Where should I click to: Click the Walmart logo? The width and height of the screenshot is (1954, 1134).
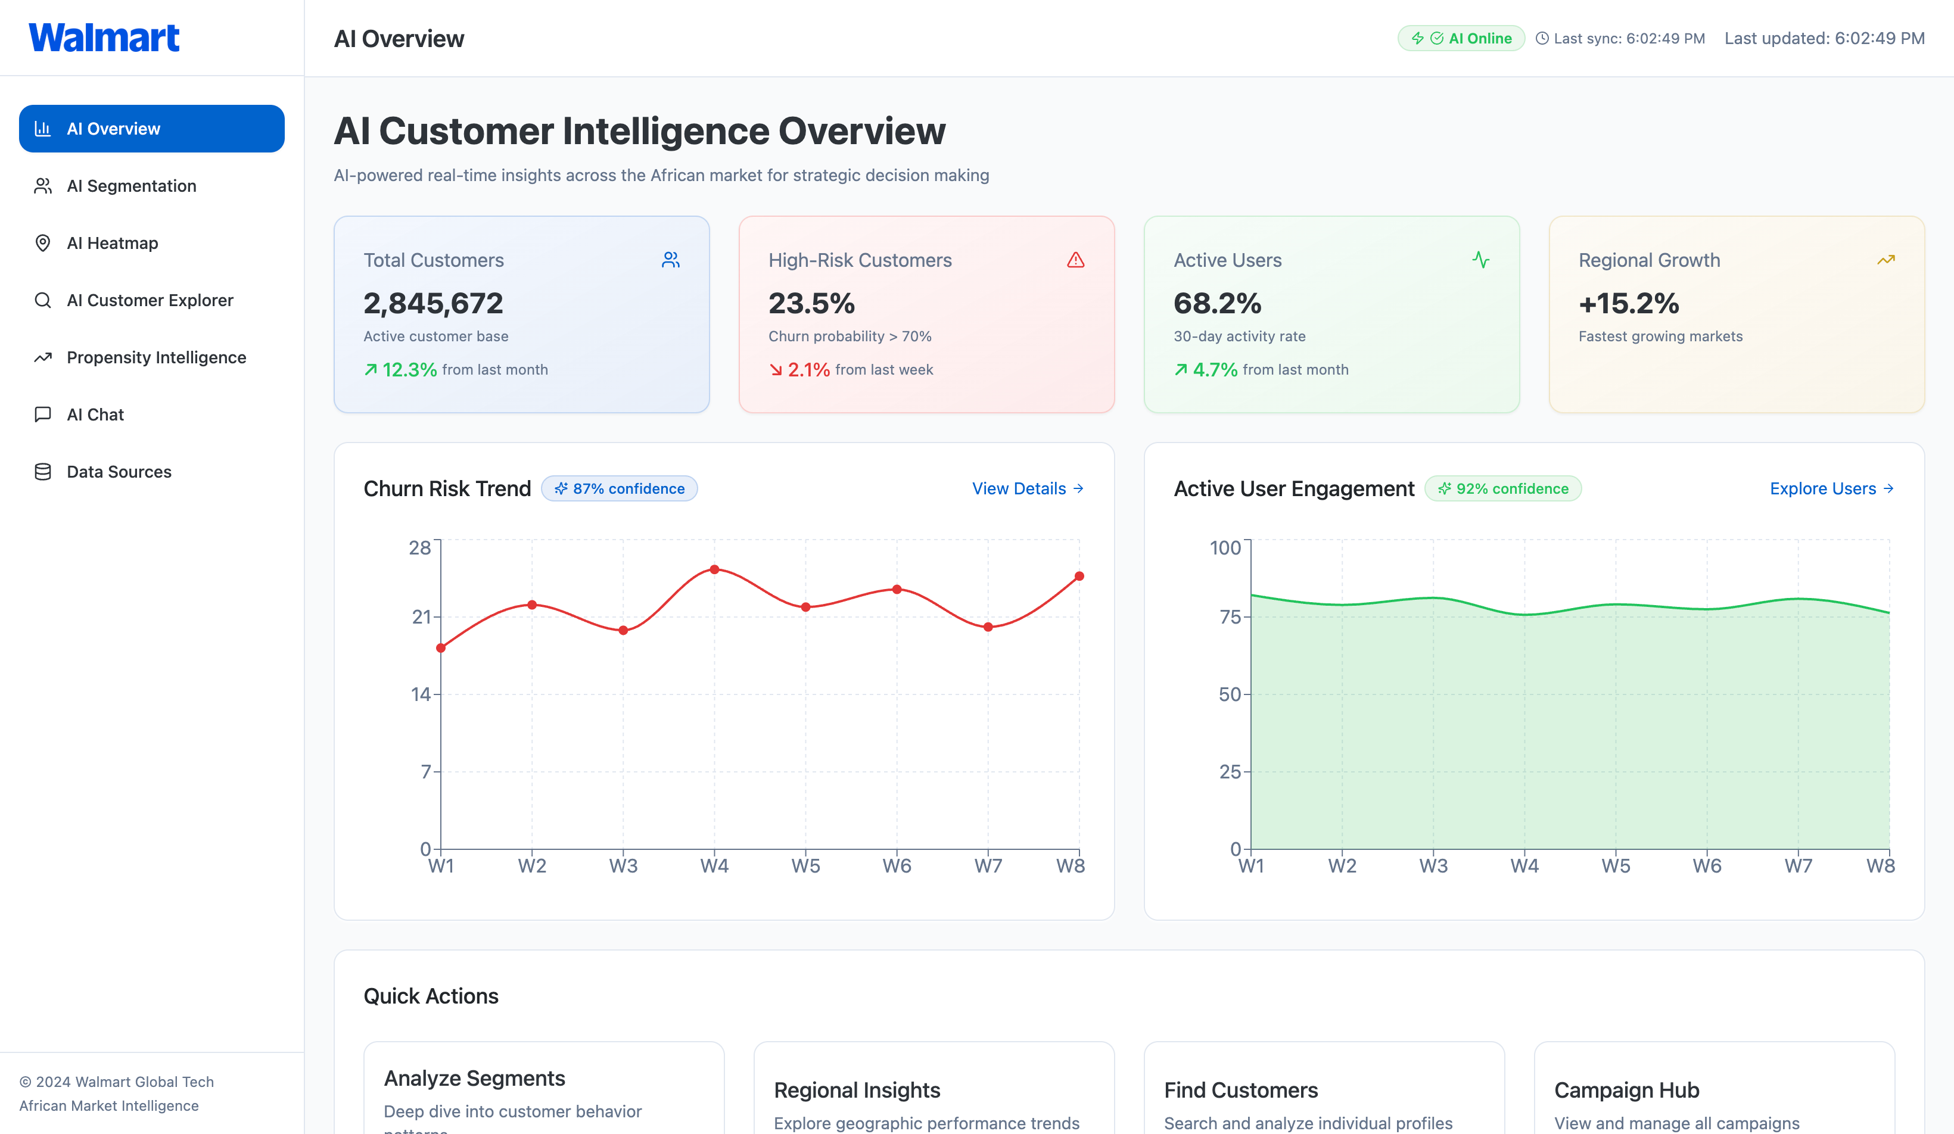pos(104,38)
